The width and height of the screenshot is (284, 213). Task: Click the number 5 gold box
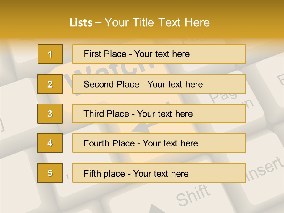point(50,173)
